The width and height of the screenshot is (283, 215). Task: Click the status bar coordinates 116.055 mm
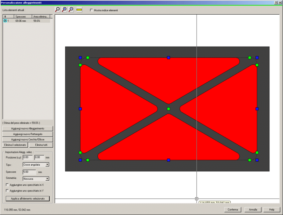[x=17, y=210]
